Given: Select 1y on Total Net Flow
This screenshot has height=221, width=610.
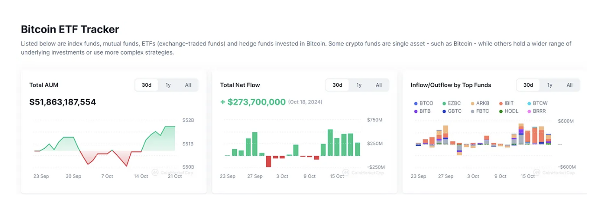Looking at the screenshot, I should pos(359,85).
